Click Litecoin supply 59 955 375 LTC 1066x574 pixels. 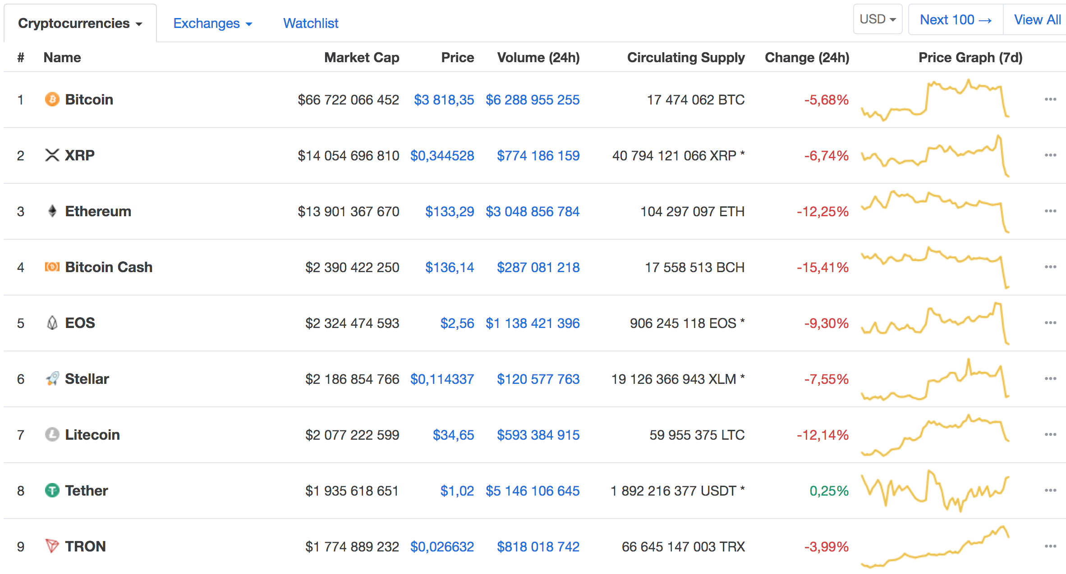(x=697, y=435)
